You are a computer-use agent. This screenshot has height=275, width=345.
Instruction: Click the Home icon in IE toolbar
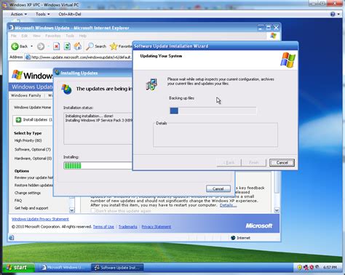pyautogui.click(x=78, y=46)
